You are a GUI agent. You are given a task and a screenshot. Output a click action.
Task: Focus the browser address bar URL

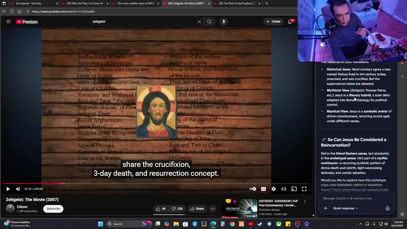click(63, 11)
